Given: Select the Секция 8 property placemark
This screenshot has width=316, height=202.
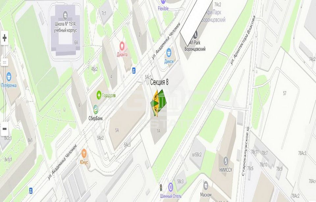Looking at the screenshot, I should point(159,103).
